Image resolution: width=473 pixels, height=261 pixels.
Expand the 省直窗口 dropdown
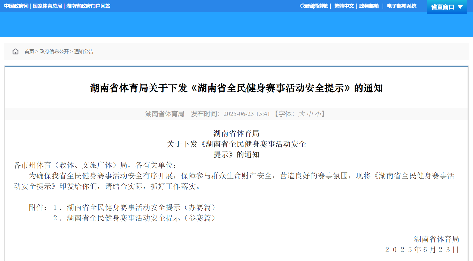click(x=447, y=7)
